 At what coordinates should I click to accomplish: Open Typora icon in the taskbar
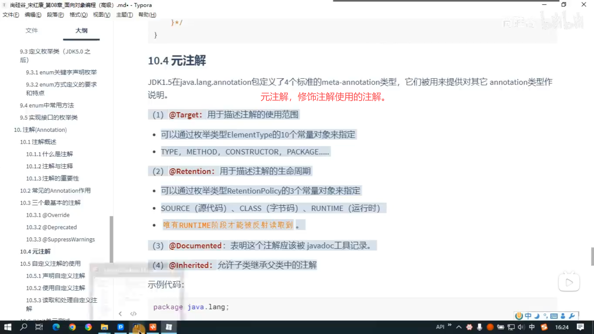[x=169, y=327]
